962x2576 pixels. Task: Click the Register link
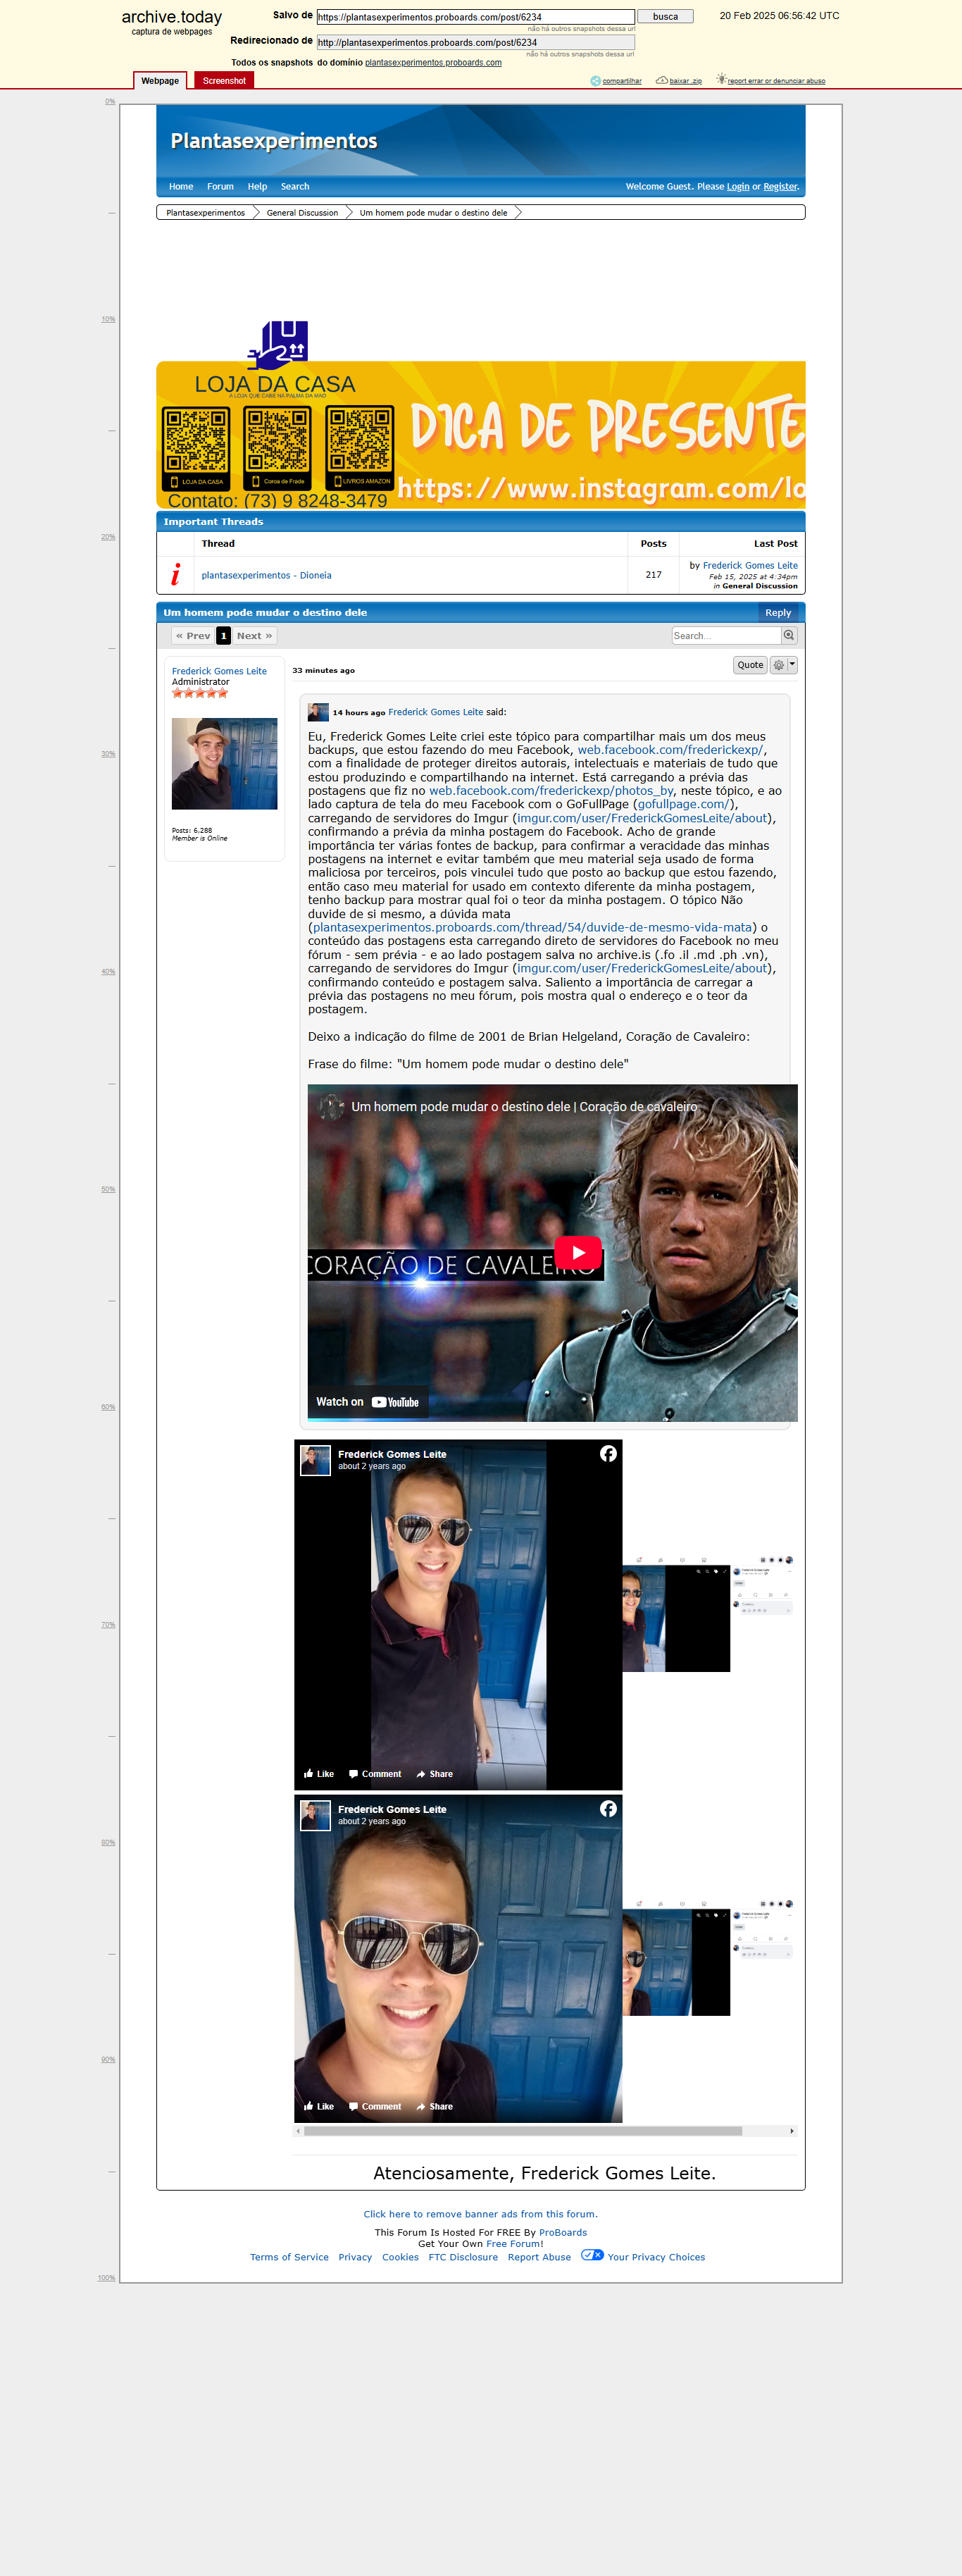780,187
